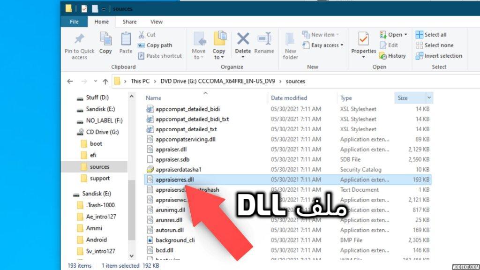This screenshot has width=480, height=270.
Task: Click Invert selection in the ribbon
Action: point(439,56)
